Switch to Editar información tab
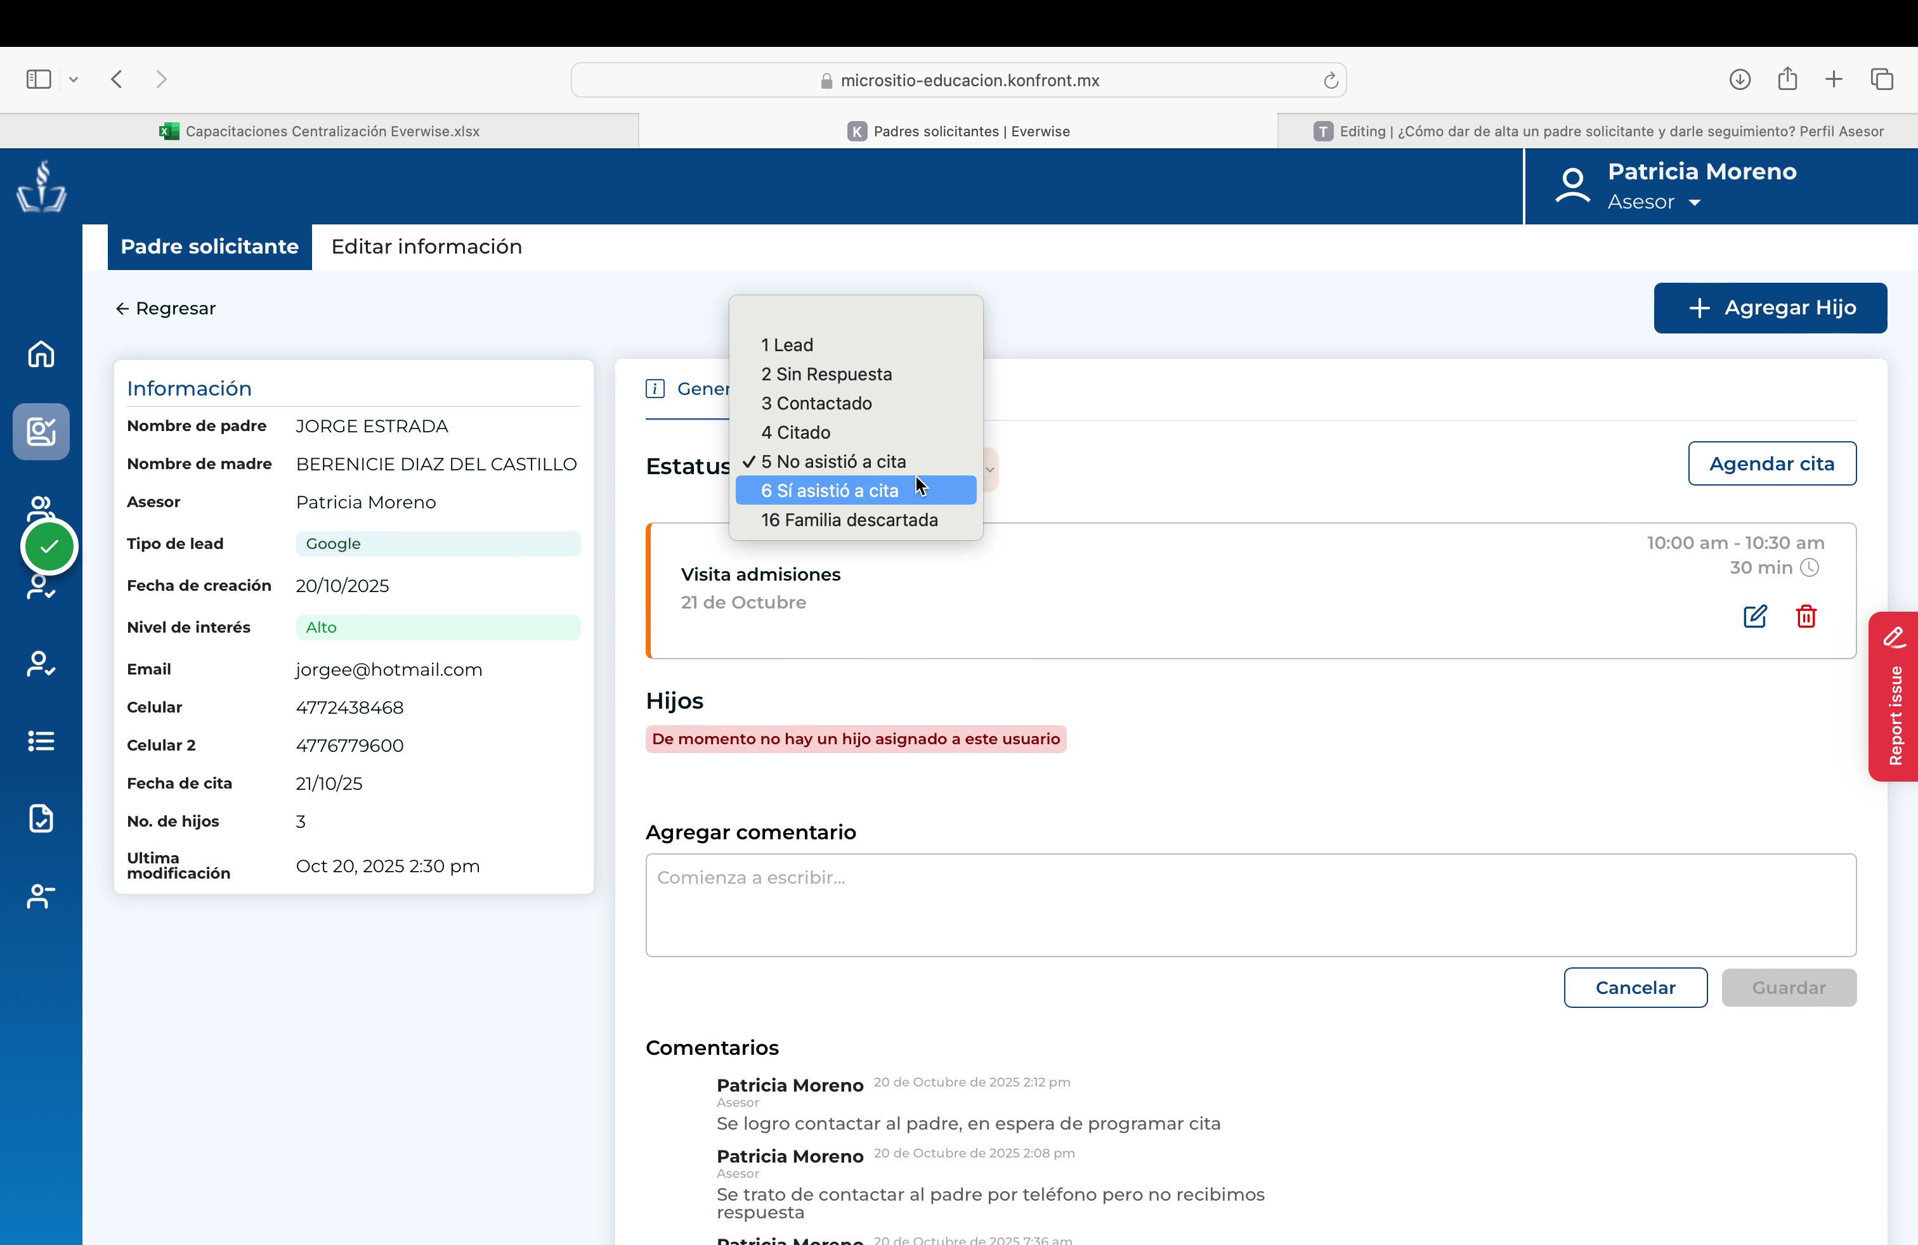The height and width of the screenshot is (1245, 1918). click(426, 247)
